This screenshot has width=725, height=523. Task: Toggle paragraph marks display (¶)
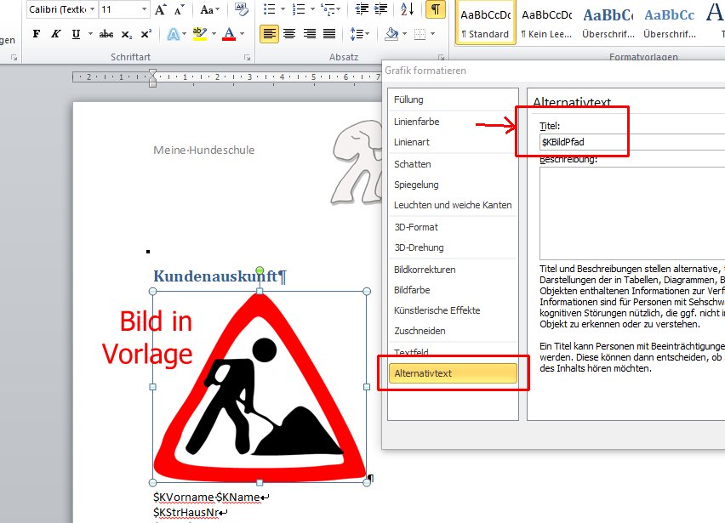pos(435,9)
